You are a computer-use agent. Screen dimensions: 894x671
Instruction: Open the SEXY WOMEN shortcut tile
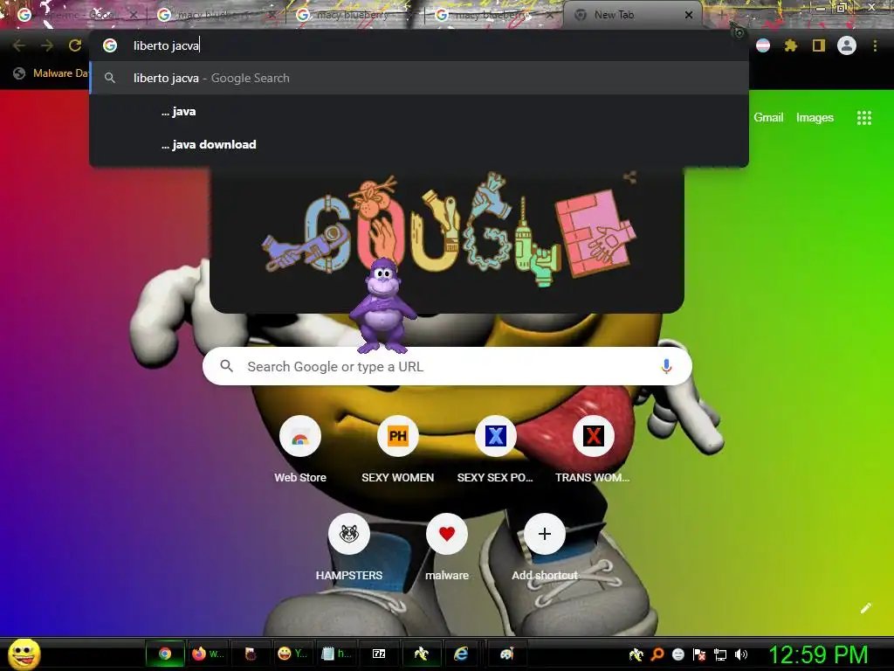397,450
